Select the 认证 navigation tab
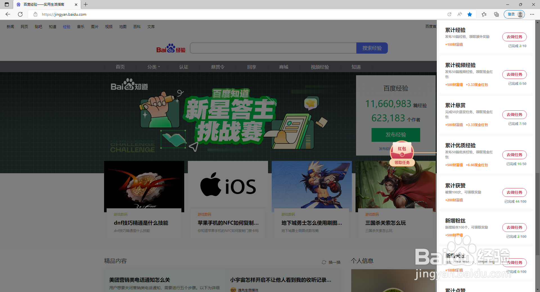 tap(184, 67)
